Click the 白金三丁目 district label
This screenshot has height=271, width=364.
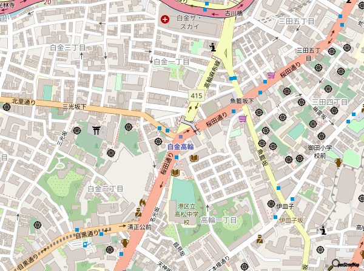(x=67, y=47)
